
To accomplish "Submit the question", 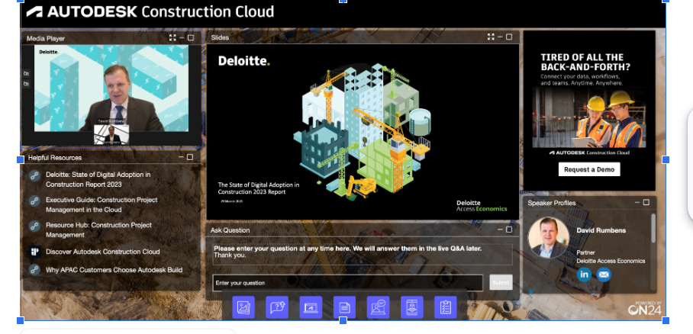I will click(x=501, y=282).
